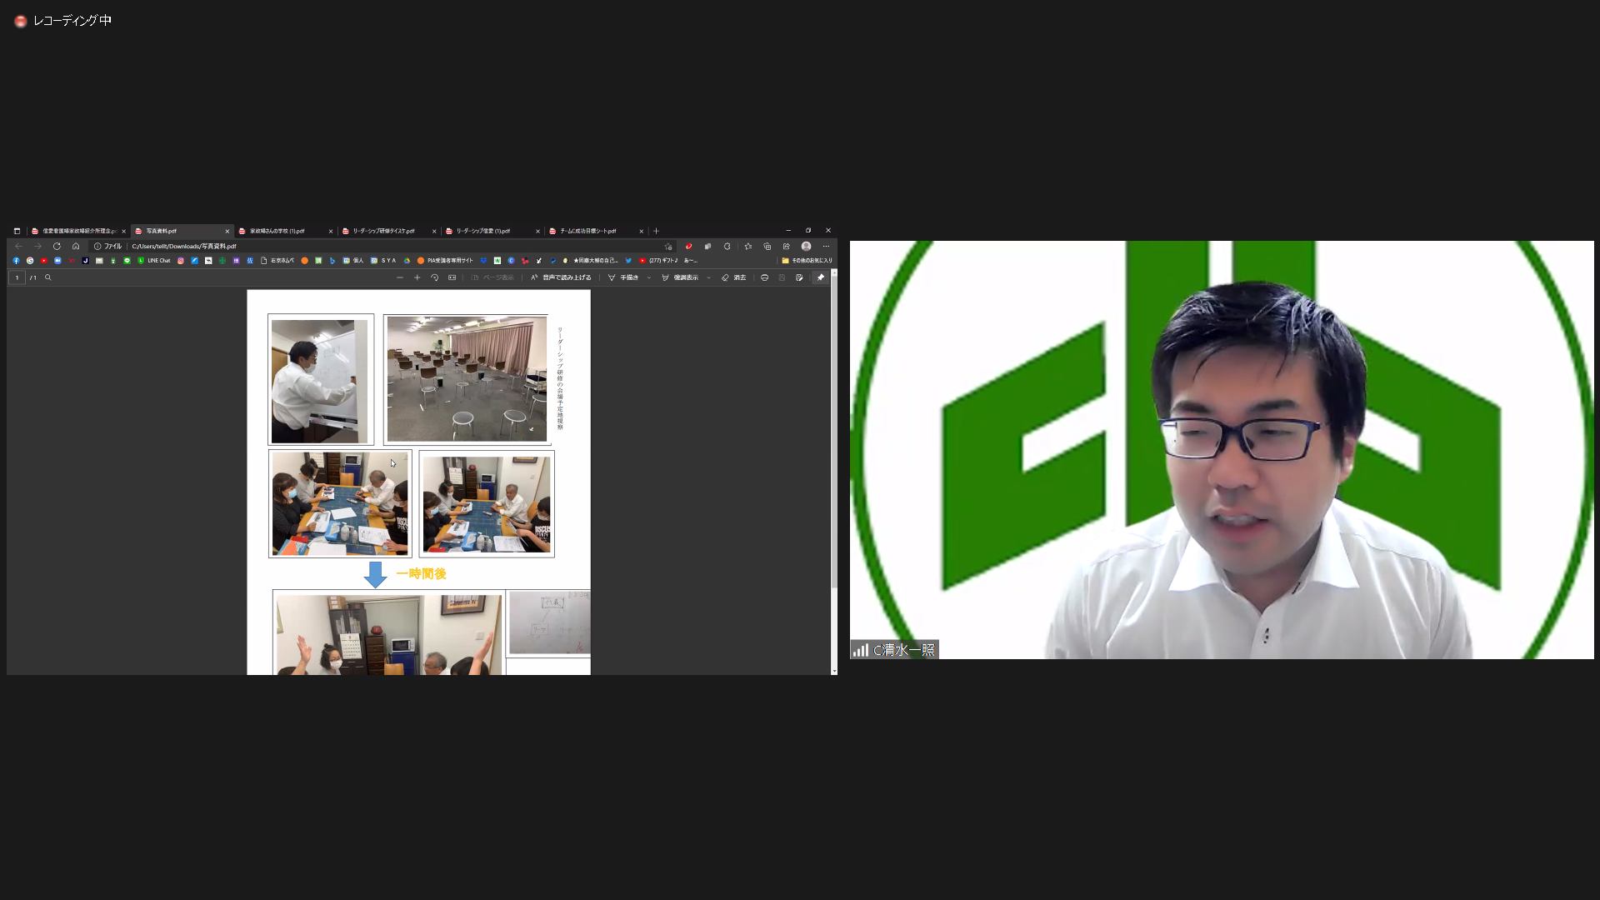The image size is (1600, 900).
Task: Click the ページ表示 button
Action: [492, 277]
